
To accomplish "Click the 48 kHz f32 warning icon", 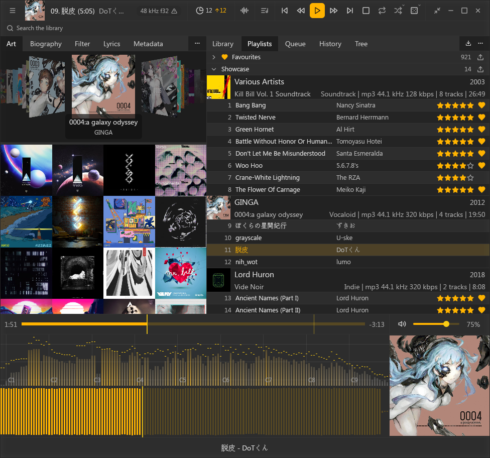I will point(174,11).
